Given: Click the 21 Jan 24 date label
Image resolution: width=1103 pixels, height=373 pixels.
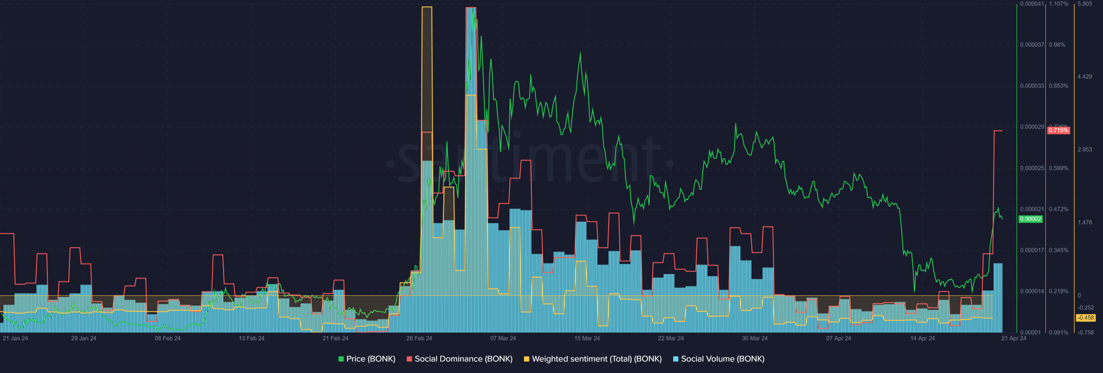Looking at the screenshot, I should 15,339.
